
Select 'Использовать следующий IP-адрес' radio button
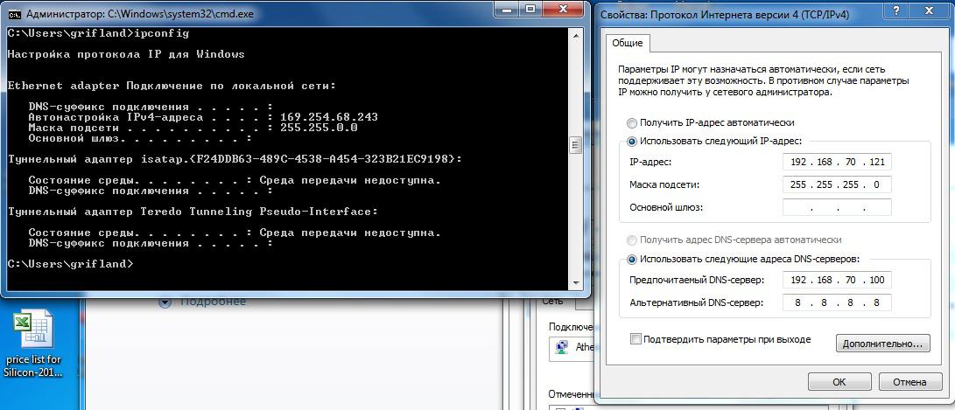[632, 141]
